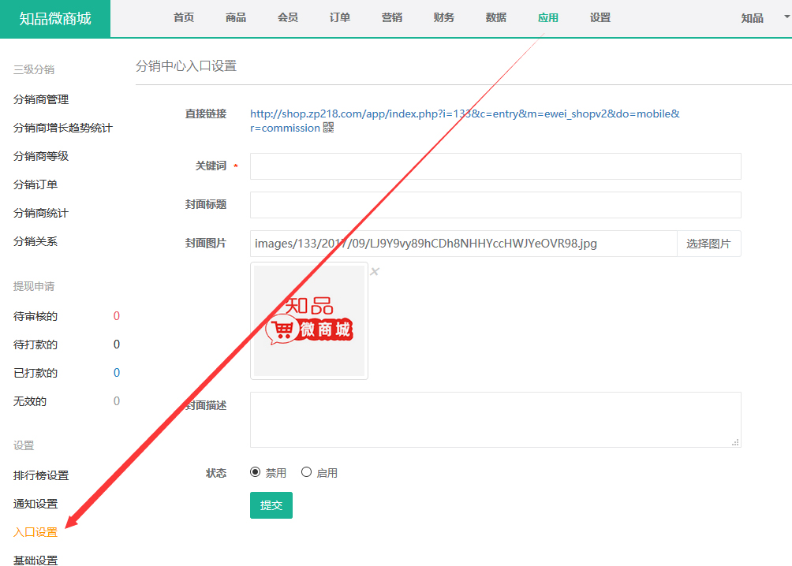Click the QR code icon after the direct link
This screenshot has width=792, height=566.
pos(329,128)
